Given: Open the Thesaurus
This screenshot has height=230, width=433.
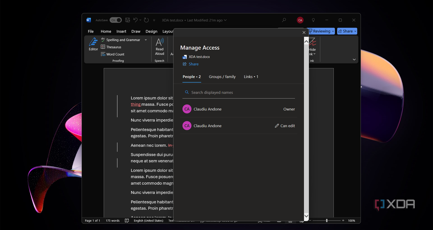Looking at the screenshot, I should coord(111,47).
